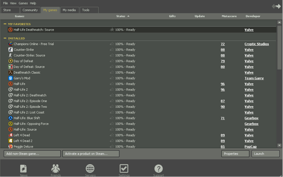Click the Peggle Deluxe game icon
The width and height of the screenshot is (283, 177).
10,146
